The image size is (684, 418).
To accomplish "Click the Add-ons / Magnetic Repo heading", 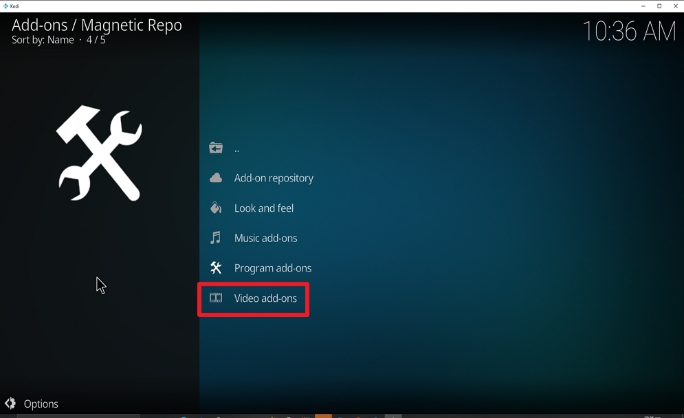I will coord(97,25).
